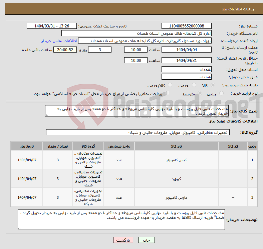263x249 pixels.
Task: Select the کالا/خدمت radio button
Action: coord(170,85)
